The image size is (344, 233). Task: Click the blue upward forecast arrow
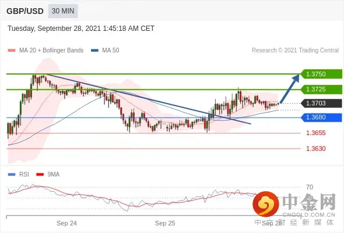coord(290,88)
